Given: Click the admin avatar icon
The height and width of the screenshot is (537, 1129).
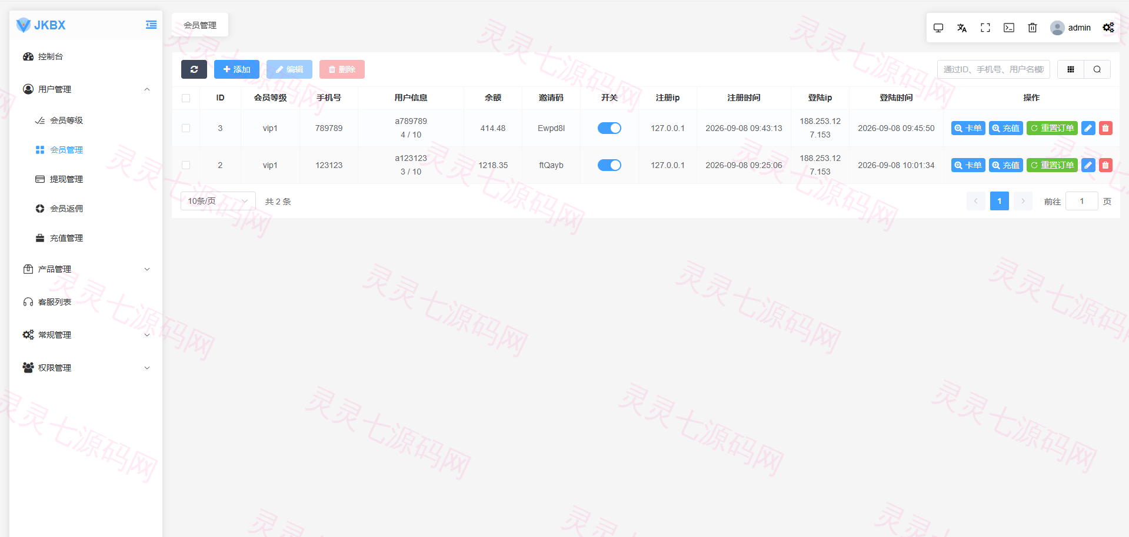Looking at the screenshot, I should pos(1057,28).
